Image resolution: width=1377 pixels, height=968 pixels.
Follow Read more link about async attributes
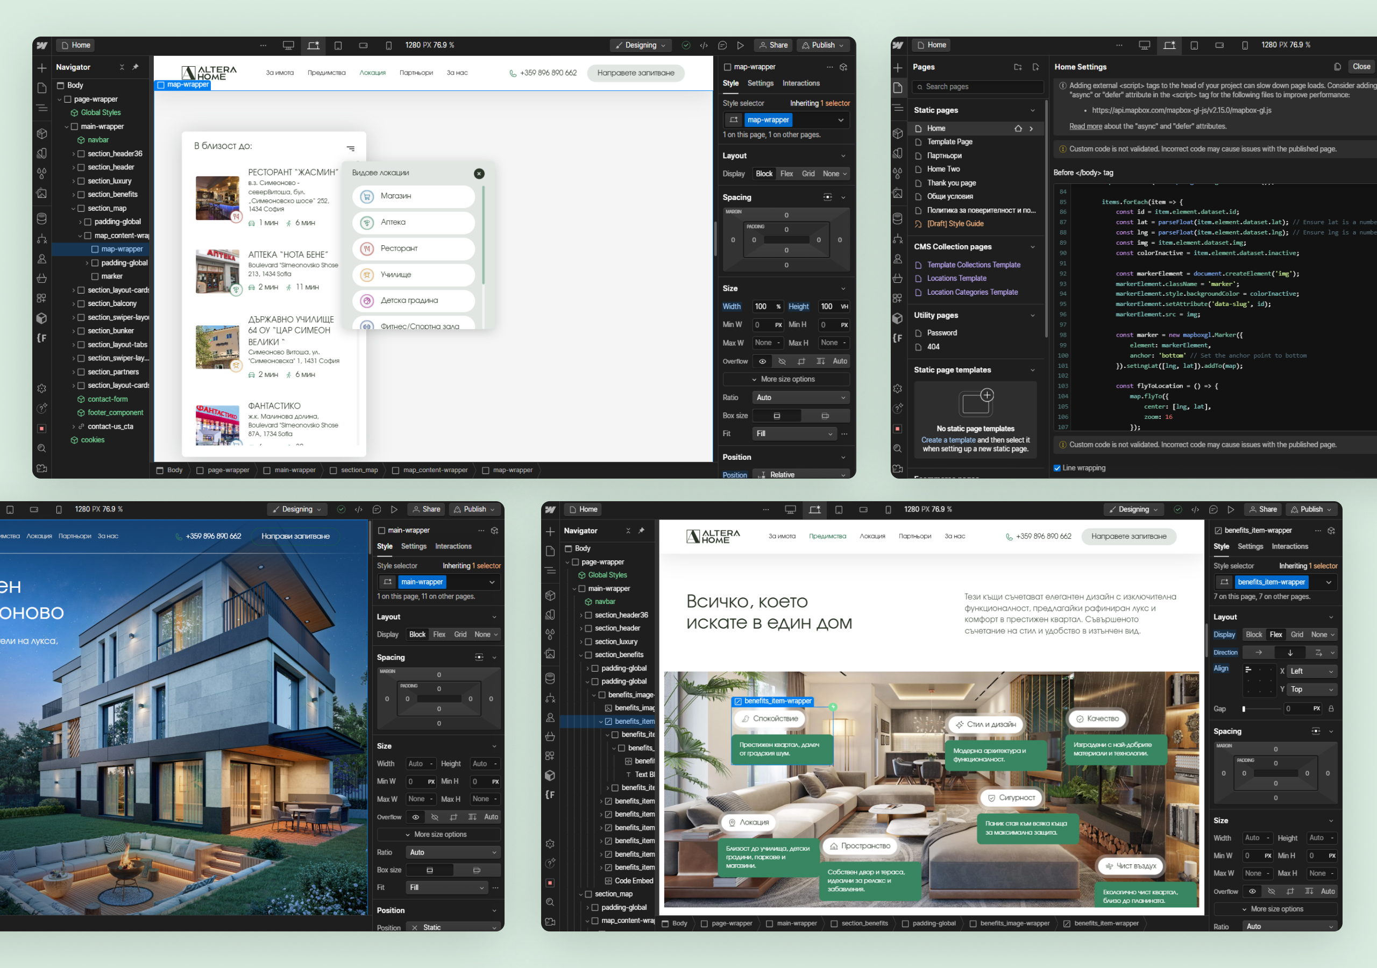point(1085,126)
